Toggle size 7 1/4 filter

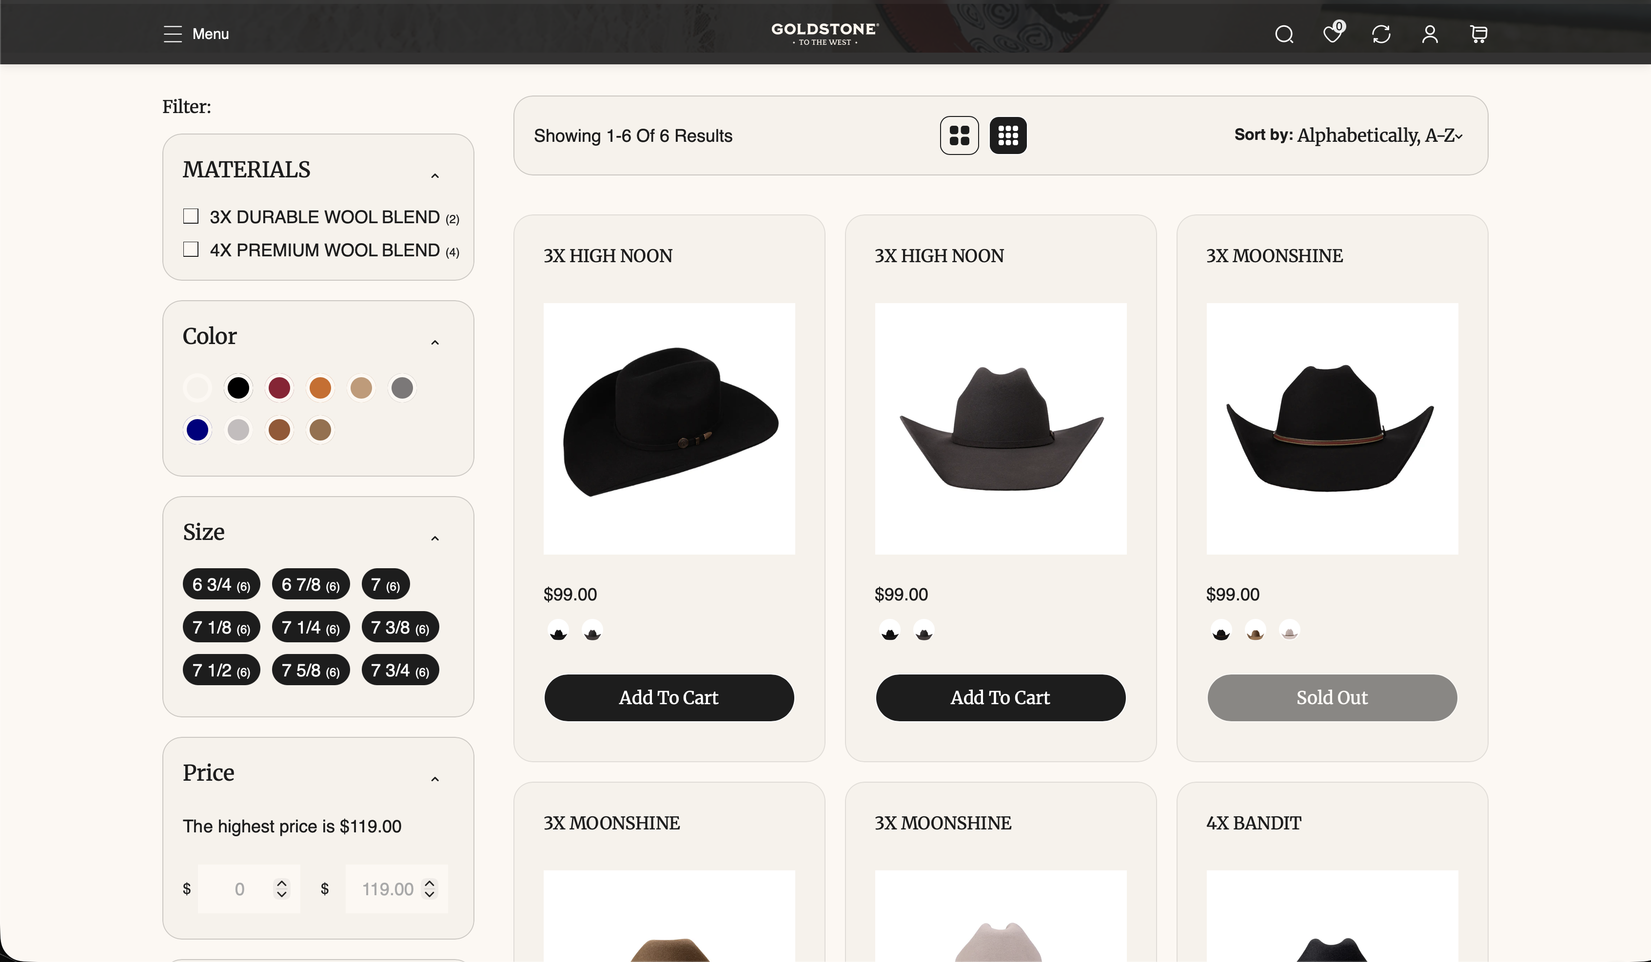pos(311,627)
